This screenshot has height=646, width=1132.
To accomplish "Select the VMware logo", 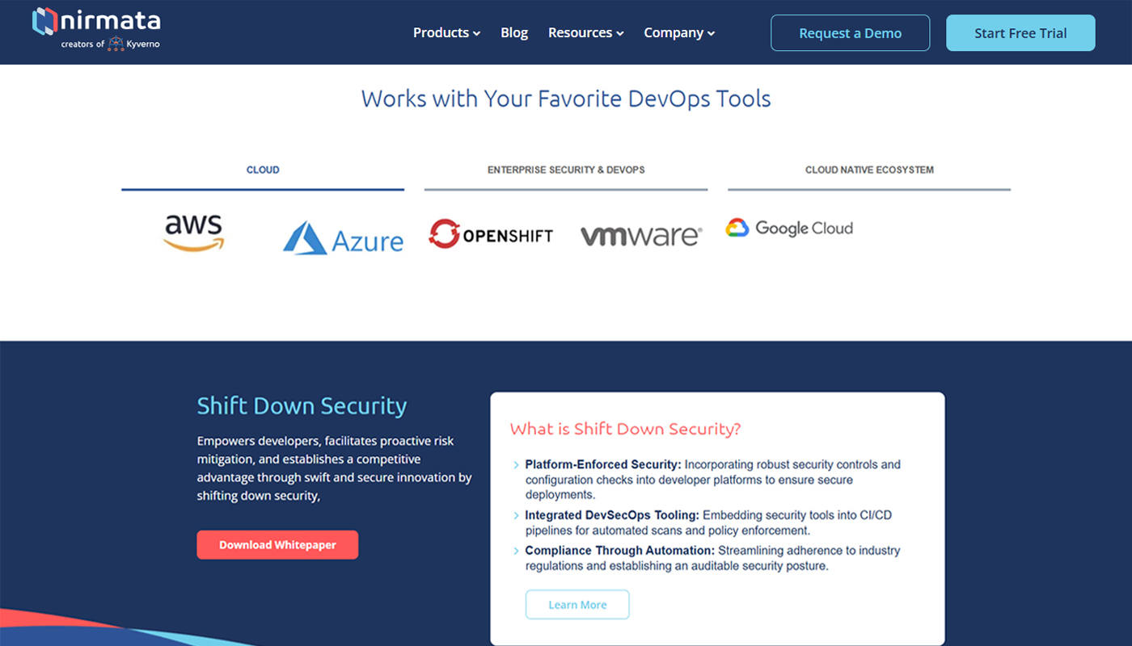I will click(641, 236).
